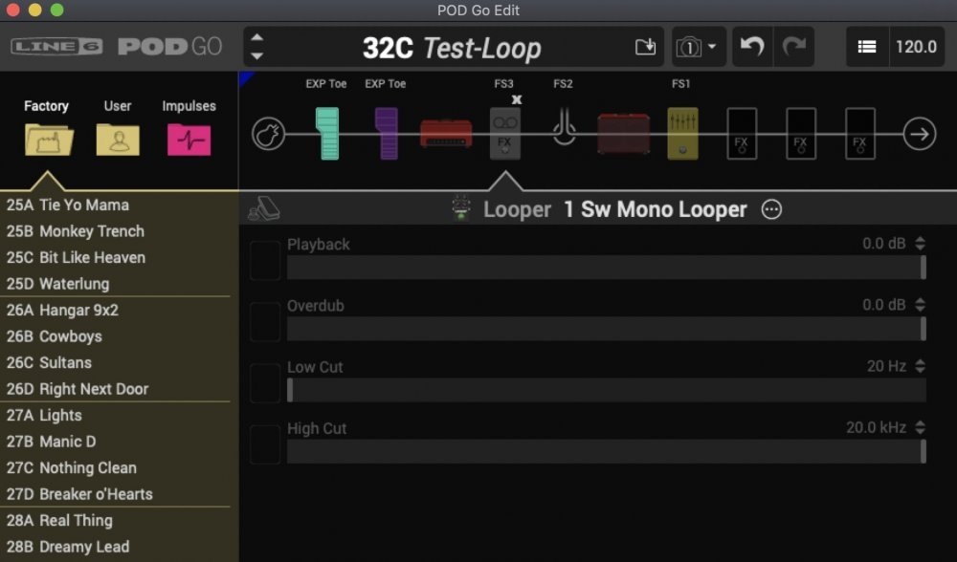Open the looper model options ellipsis menu
This screenshot has width=957, height=562.
tap(771, 209)
